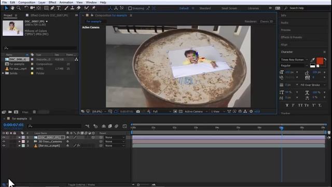Viewport: 332px width, 187px height.
Task: Expand the workspace overflow chevrons
Action: pyautogui.click(x=270, y=8)
